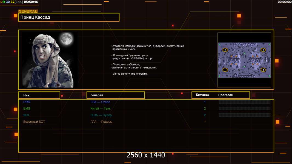Select player EMS in the list

click(27, 109)
